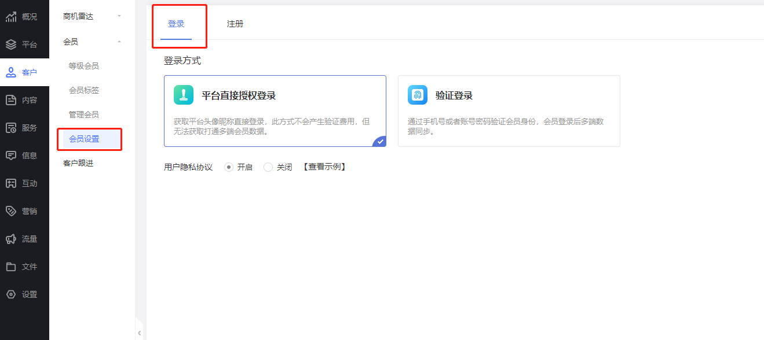Choose the 验证登录 card title
The width and height of the screenshot is (764, 340).
point(454,95)
